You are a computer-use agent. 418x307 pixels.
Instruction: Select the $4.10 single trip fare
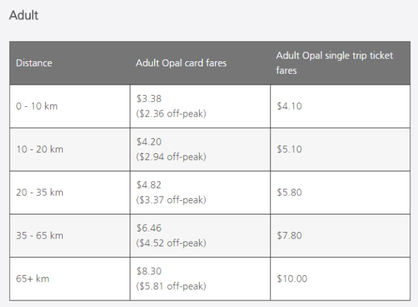point(289,106)
